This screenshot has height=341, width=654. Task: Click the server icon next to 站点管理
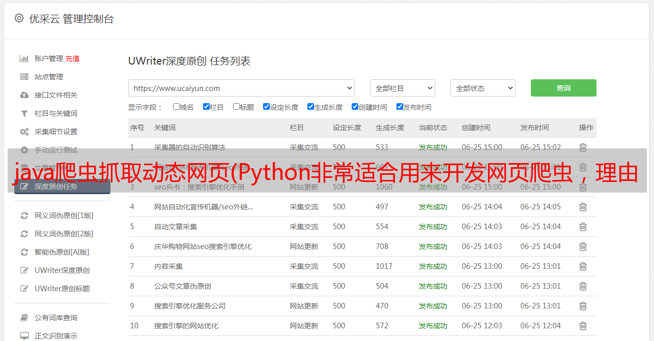24,77
